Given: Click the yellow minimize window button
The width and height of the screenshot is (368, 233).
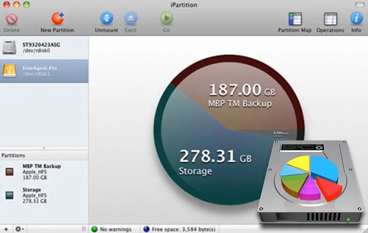Looking at the screenshot, I should [x=17, y=5].
